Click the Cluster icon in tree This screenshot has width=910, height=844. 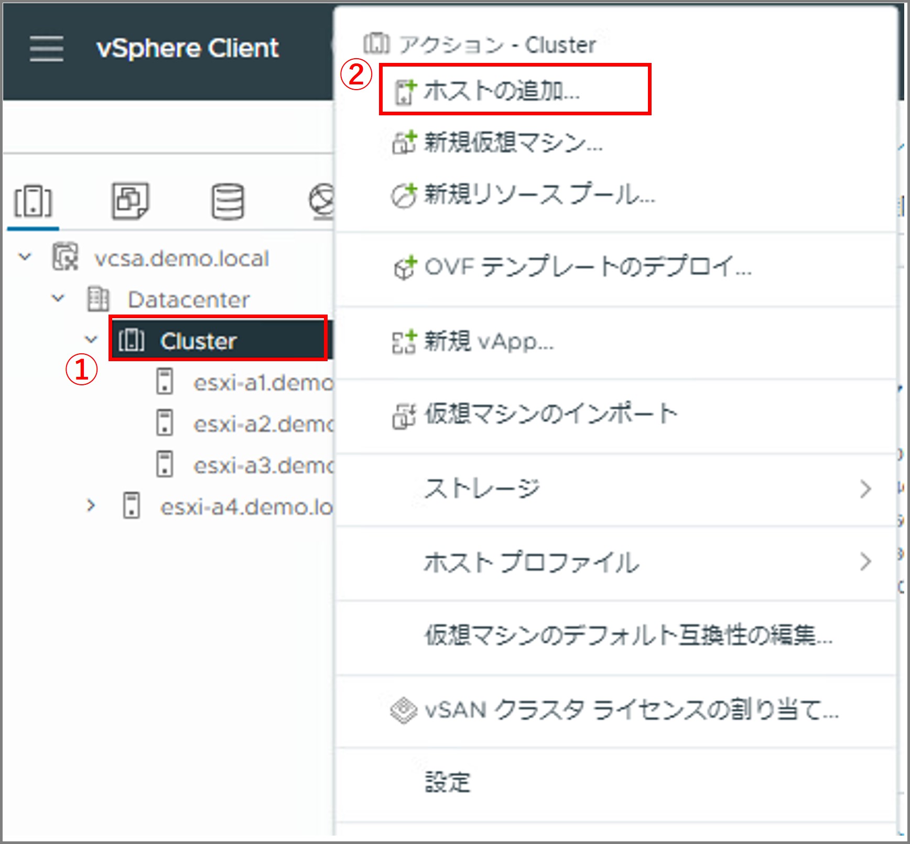click(131, 340)
